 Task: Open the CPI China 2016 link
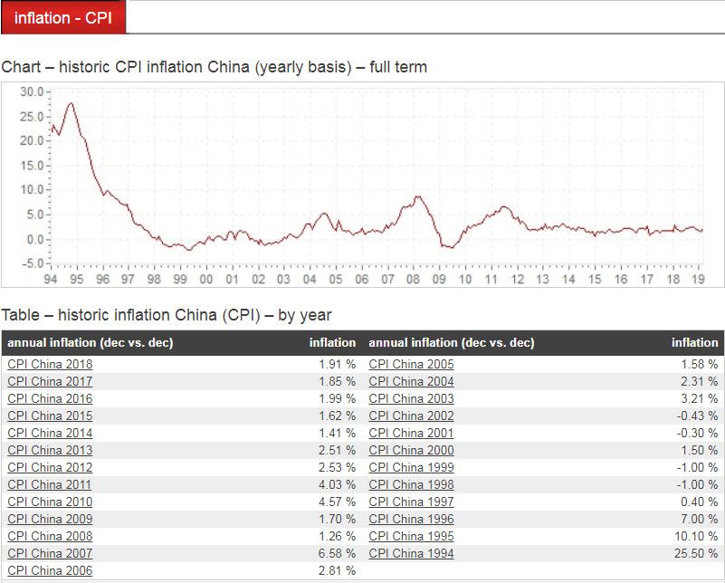[50, 398]
